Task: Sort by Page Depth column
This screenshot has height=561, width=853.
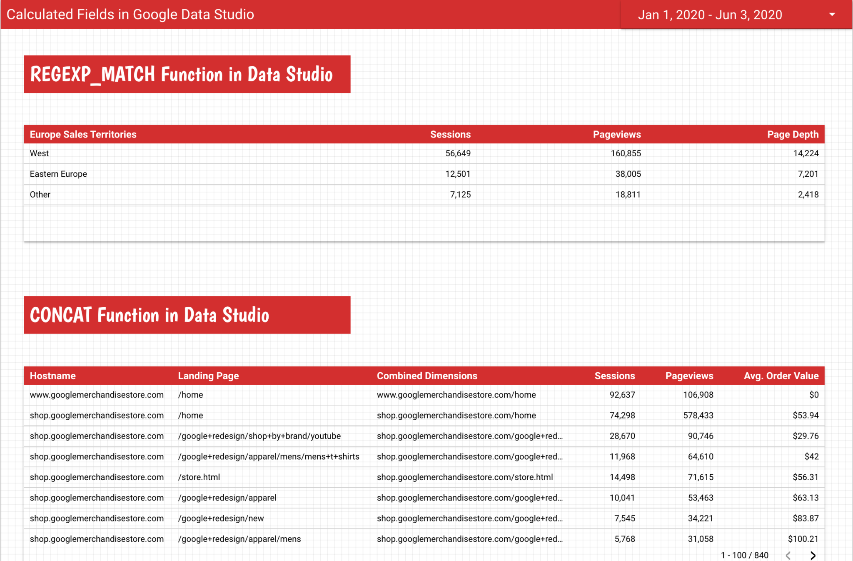Action: click(793, 134)
